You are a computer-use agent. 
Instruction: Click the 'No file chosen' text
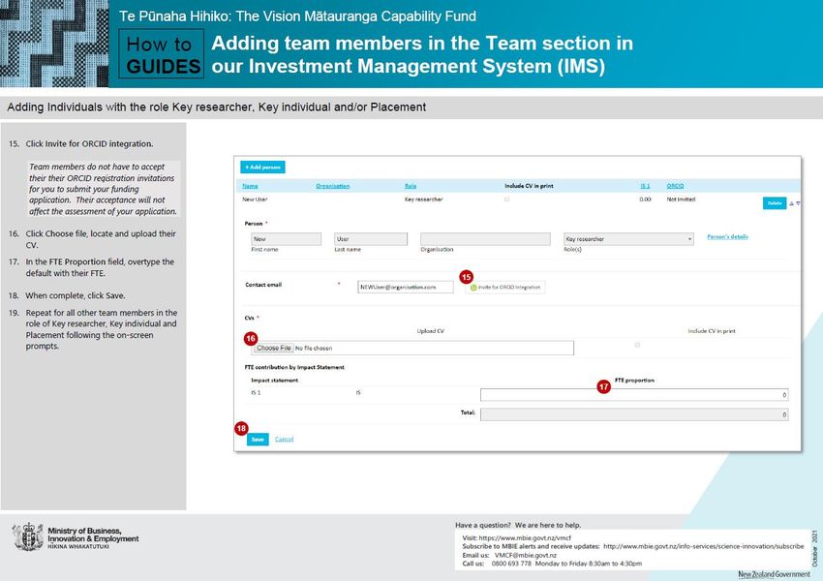point(314,349)
